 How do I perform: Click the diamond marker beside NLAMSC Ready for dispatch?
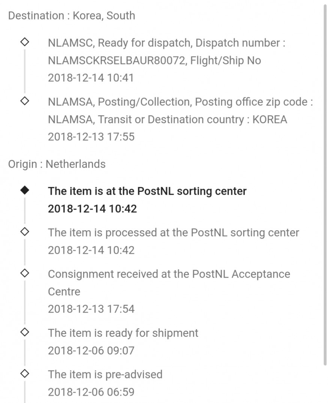pyautogui.click(x=25, y=42)
